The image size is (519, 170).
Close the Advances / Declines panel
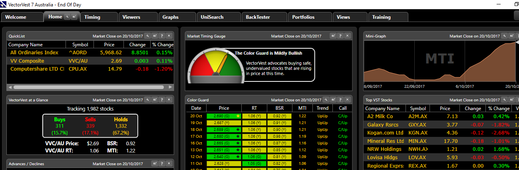pos(169,164)
